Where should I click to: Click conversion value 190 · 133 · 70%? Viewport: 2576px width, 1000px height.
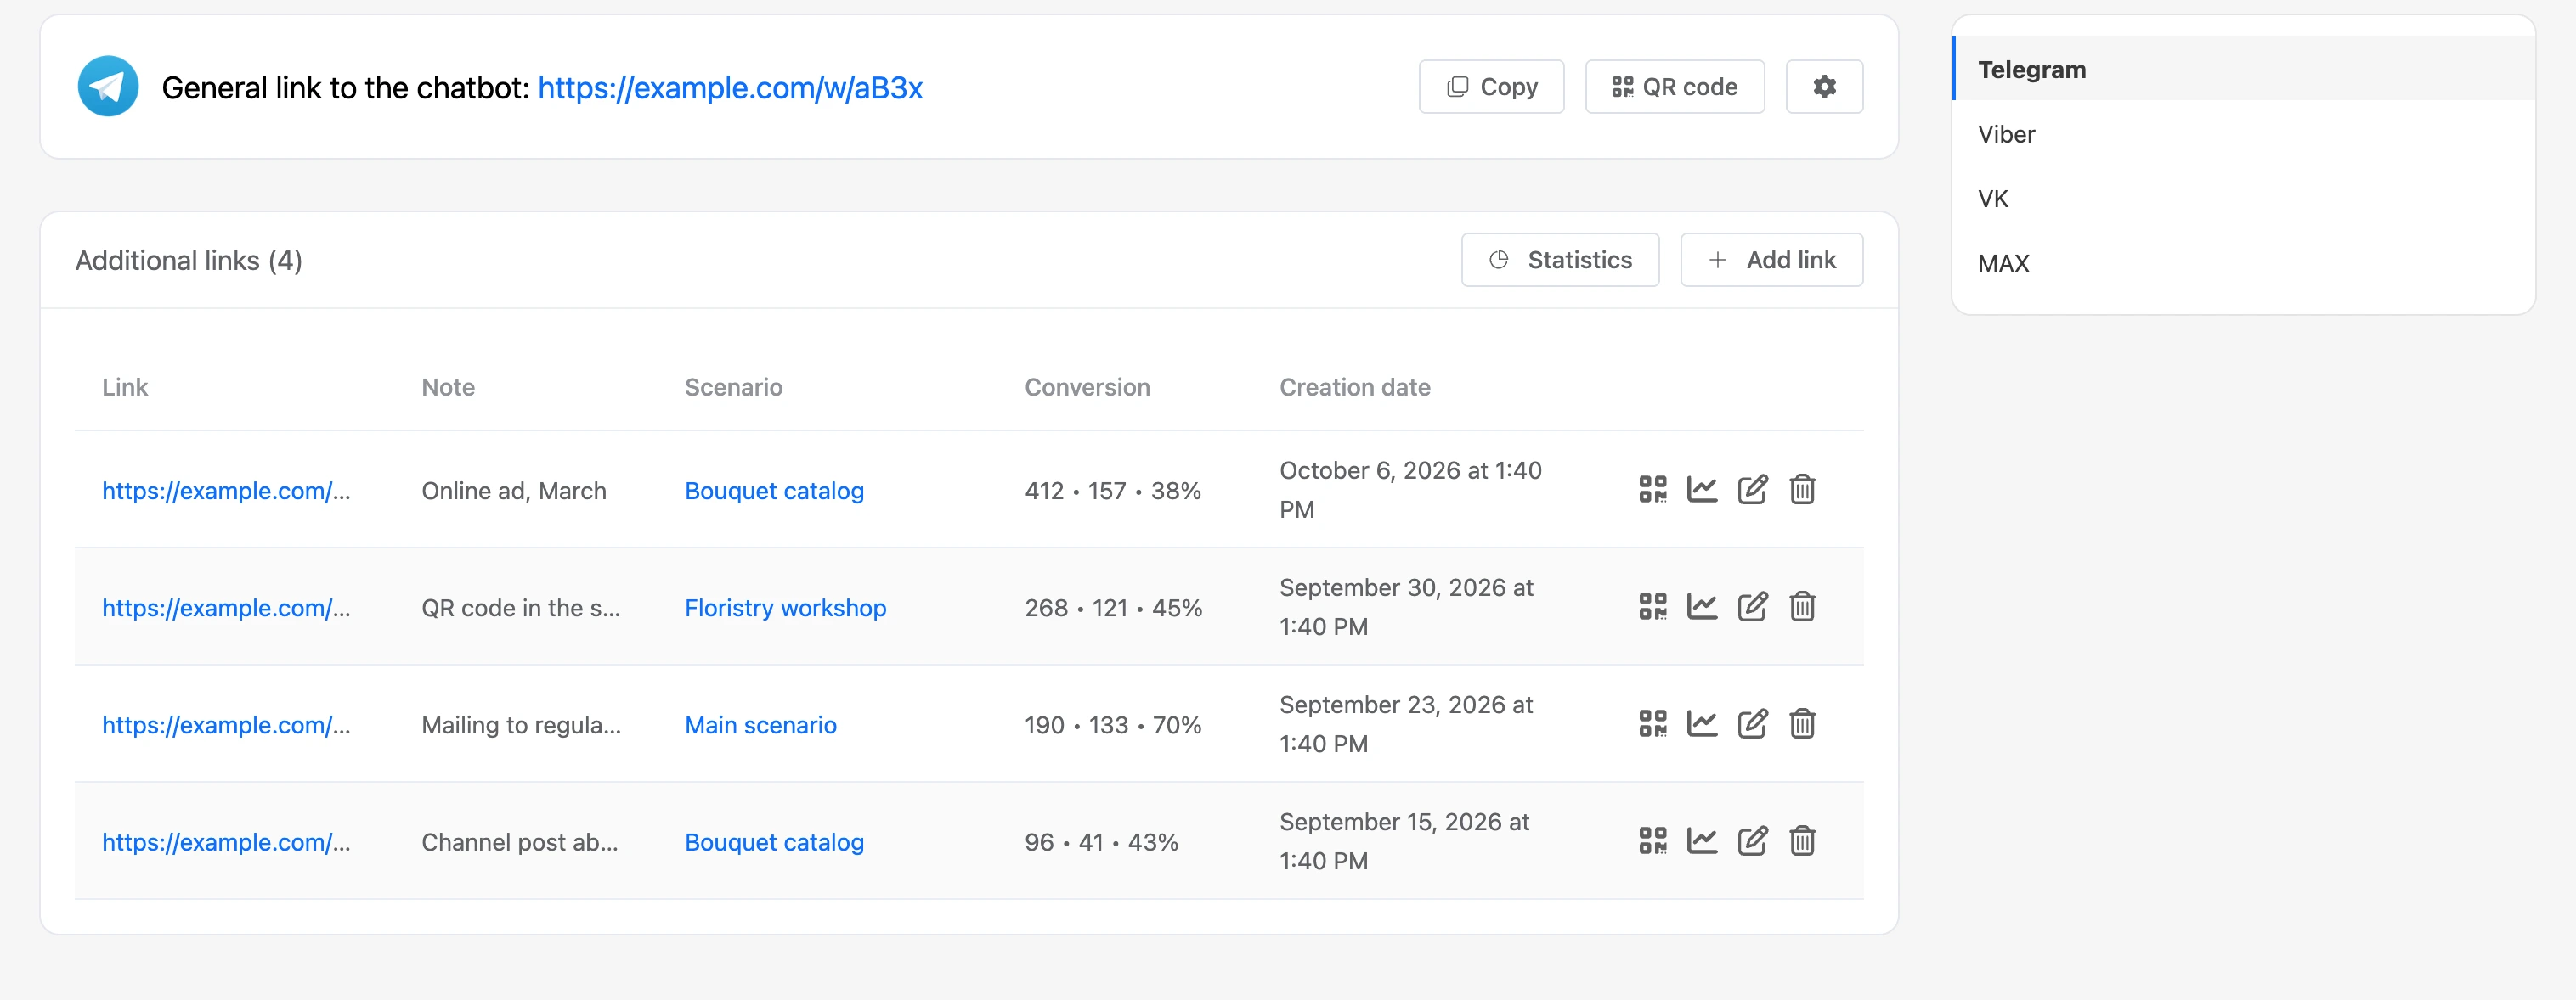coord(1112,724)
